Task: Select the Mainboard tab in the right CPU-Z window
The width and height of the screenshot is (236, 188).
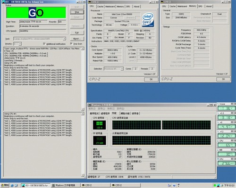Action: pos(182,7)
